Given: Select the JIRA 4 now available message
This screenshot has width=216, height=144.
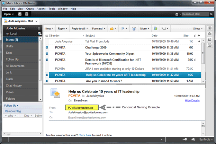Looking at the screenshot, I should coord(123,69).
